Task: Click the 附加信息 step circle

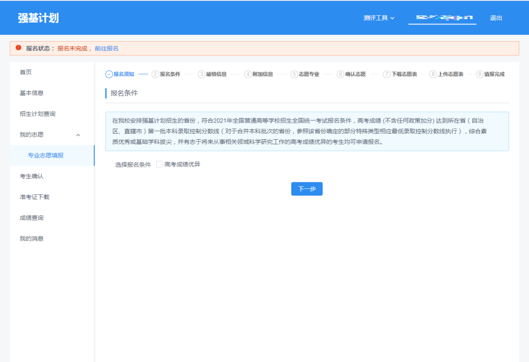Action: [x=248, y=74]
